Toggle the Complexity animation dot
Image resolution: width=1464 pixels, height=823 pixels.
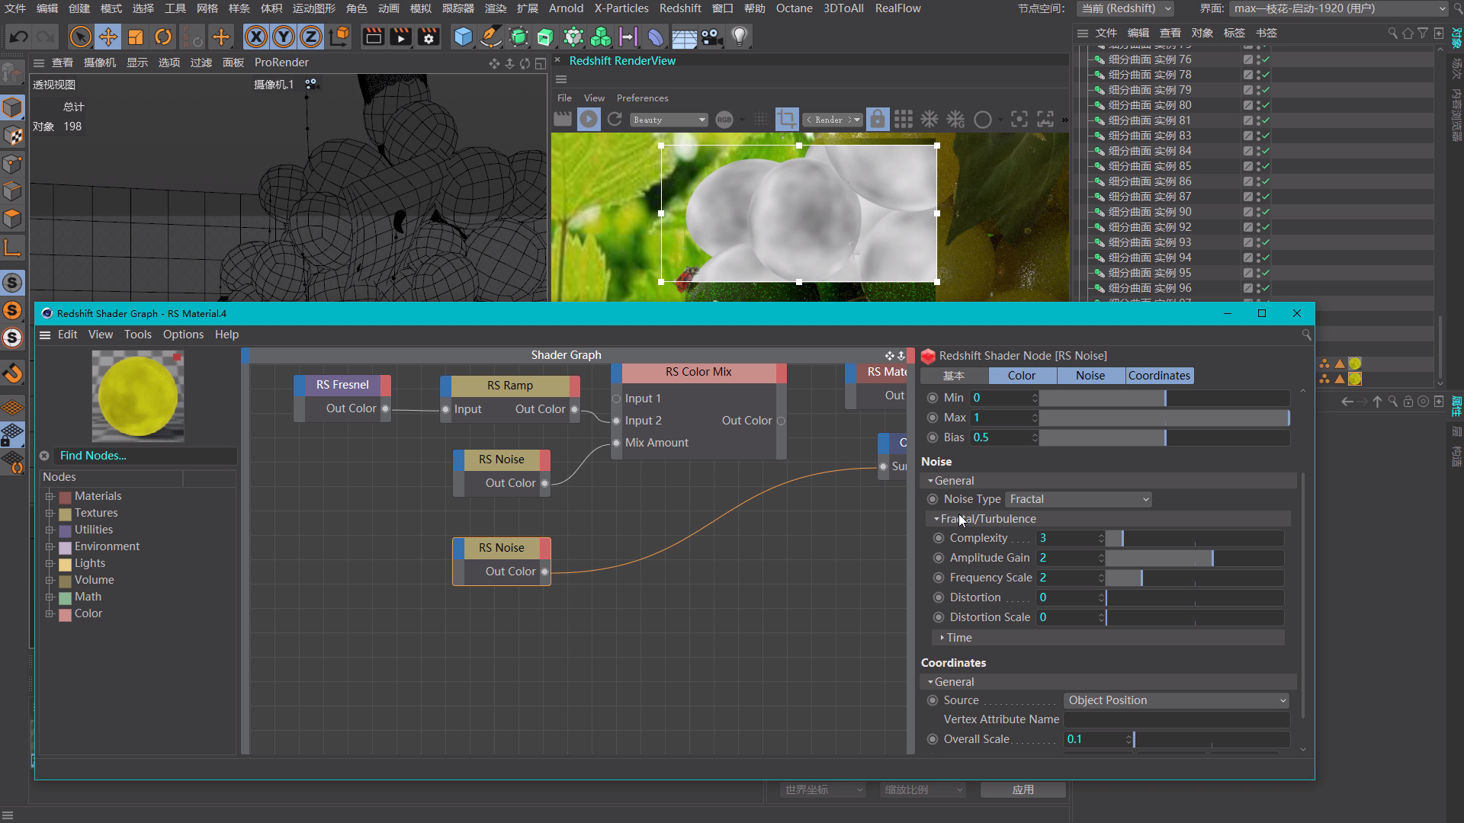(939, 538)
